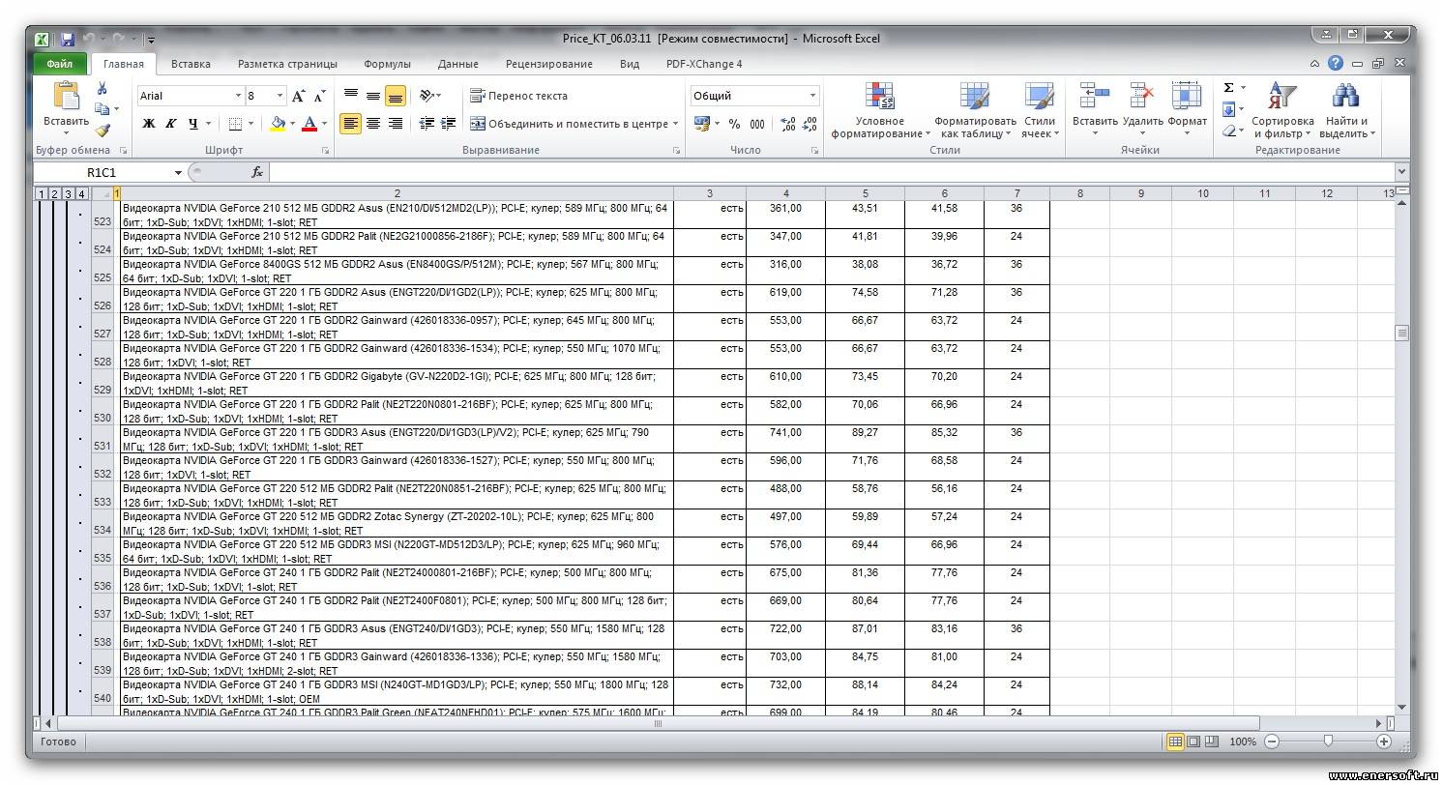Switch to the Рецензирование tab
This screenshot has height=785, width=1443.
coord(548,64)
